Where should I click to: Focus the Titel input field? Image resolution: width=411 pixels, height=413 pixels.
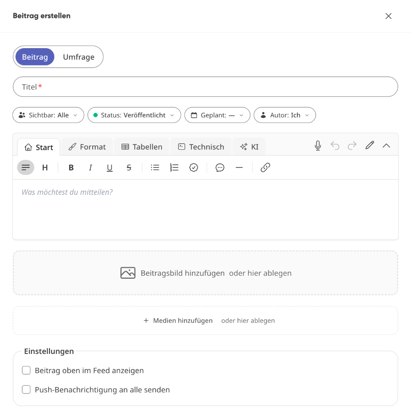[x=205, y=87]
